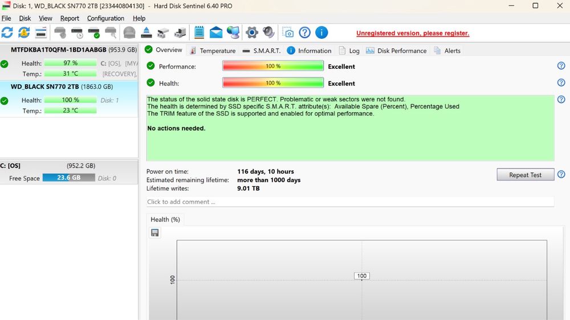570x320 pixels.
Task: Click the disk panel list toolbar icon
Action: pyautogui.click(x=41, y=32)
